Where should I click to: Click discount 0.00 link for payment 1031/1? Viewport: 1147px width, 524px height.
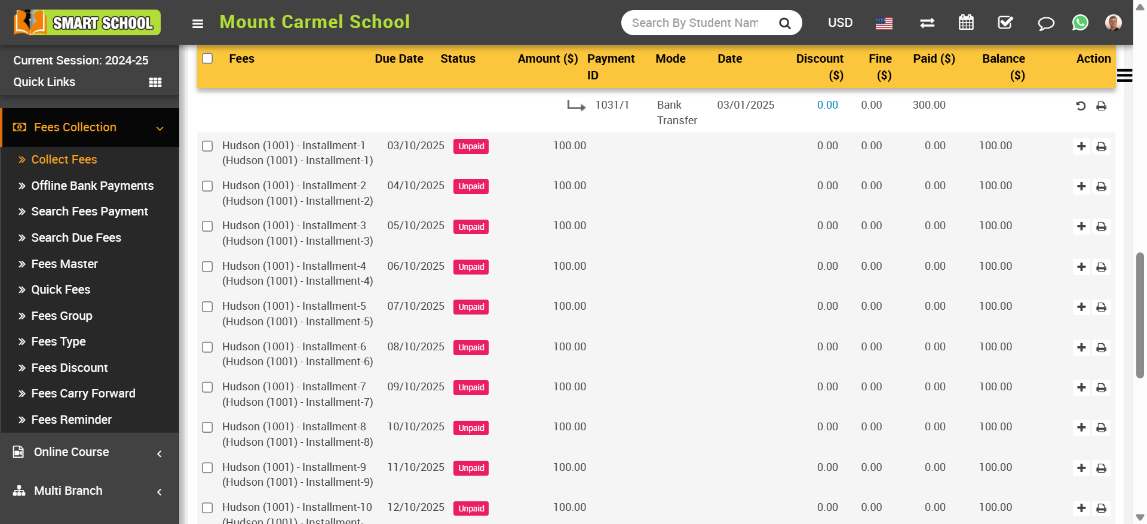click(x=827, y=105)
